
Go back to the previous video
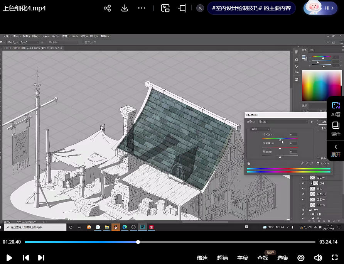click(26, 258)
